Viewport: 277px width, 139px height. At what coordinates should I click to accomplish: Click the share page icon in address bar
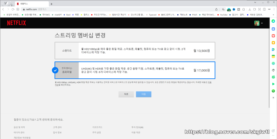pyautogui.click(x=216, y=9)
